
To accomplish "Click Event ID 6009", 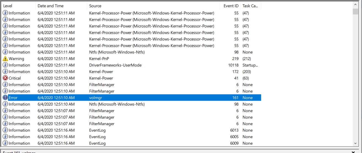I will point(234,143).
